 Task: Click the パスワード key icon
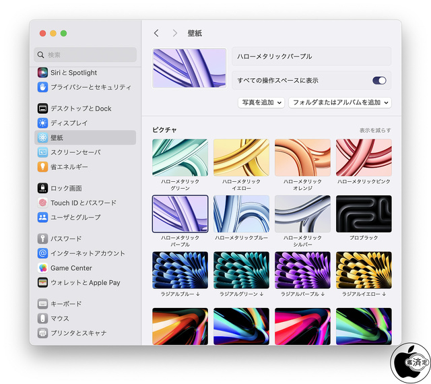pyautogui.click(x=42, y=238)
